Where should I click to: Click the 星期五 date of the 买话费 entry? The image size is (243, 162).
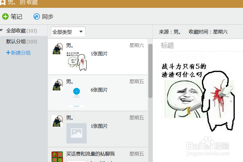137,154
